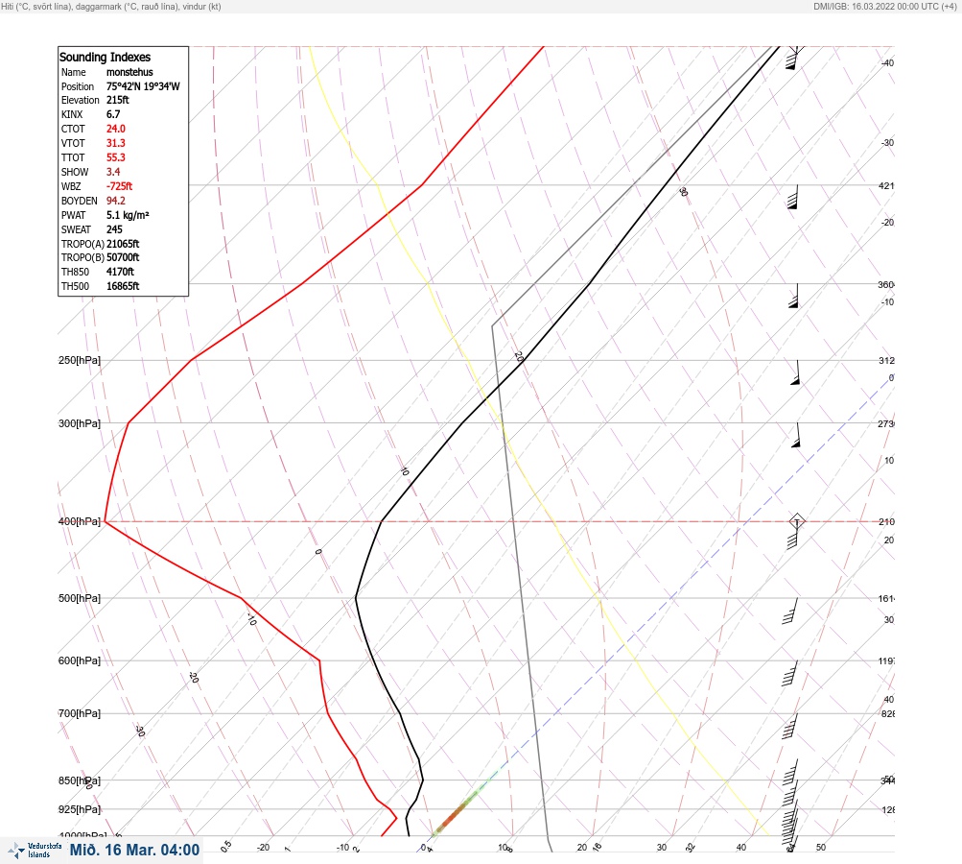Click the SHOW value 3.4
This screenshot has width=962, height=864.
[x=113, y=172]
